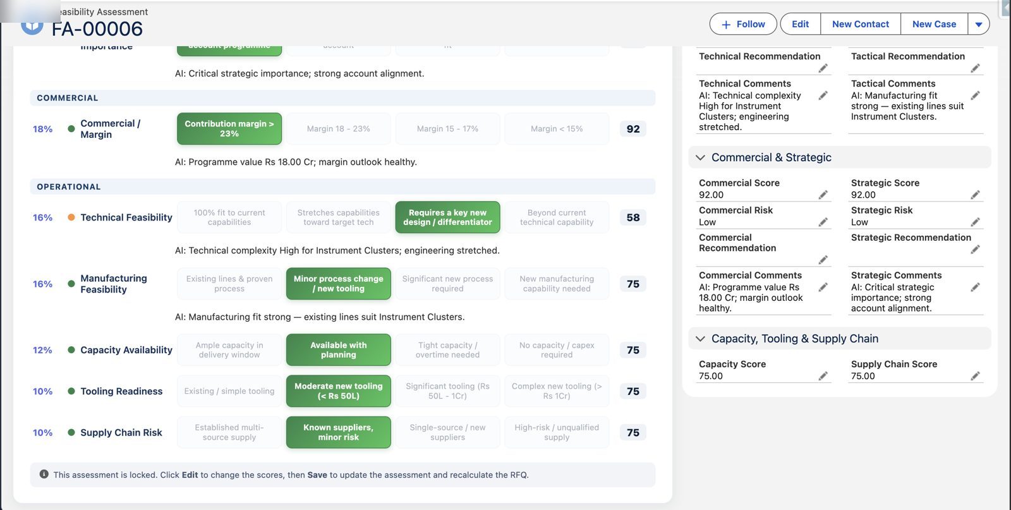
Task: Click the 12% weight for Capacity Availability
Action: pos(43,350)
